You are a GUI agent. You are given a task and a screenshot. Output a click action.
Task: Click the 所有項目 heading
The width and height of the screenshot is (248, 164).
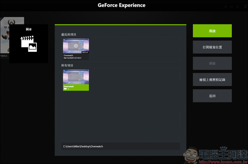pyautogui.click(x=67, y=65)
